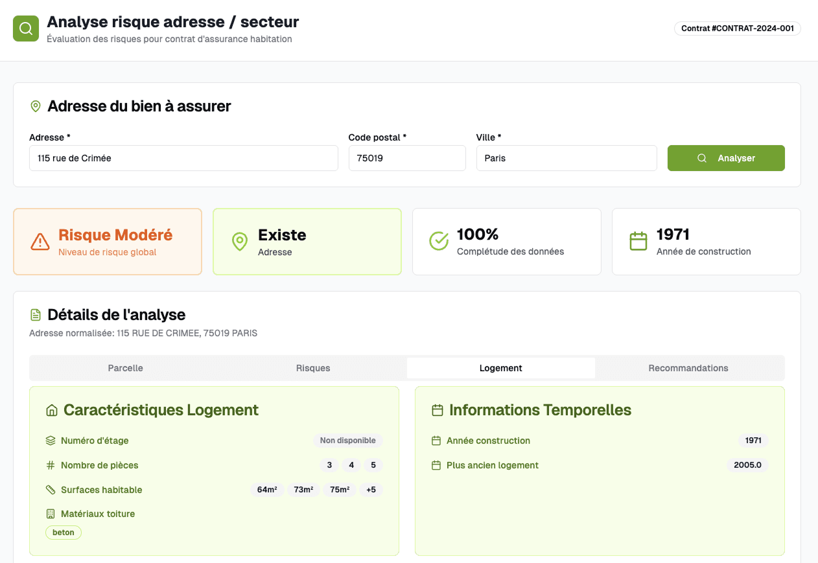
Task: Click the green search logo icon in header
Action: pyautogui.click(x=26, y=29)
